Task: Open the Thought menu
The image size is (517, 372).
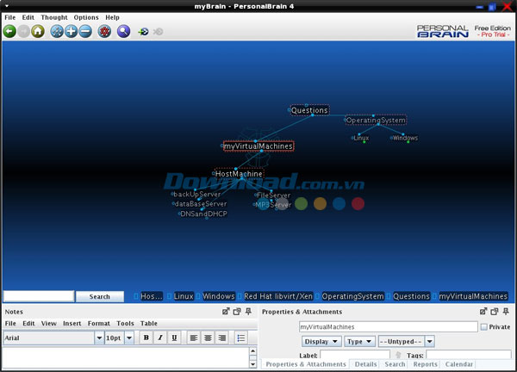Action: (x=54, y=17)
